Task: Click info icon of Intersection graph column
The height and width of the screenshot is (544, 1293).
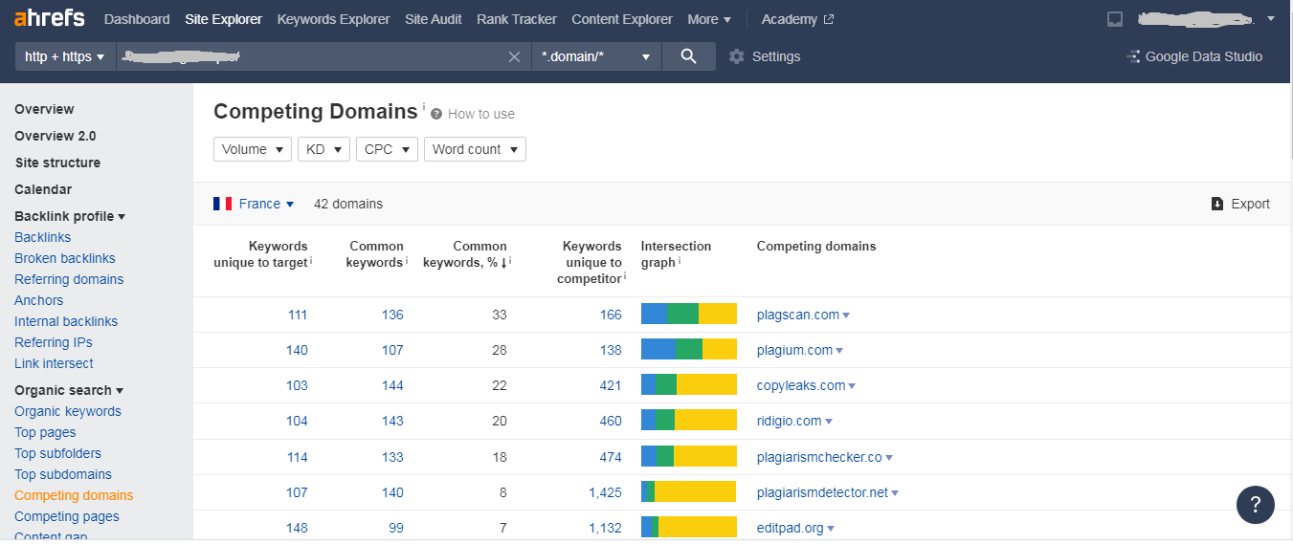Action: (x=680, y=261)
